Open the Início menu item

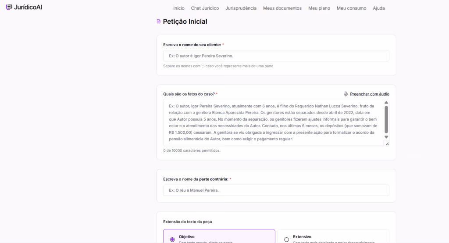pyautogui.click(x=179, y=8)
